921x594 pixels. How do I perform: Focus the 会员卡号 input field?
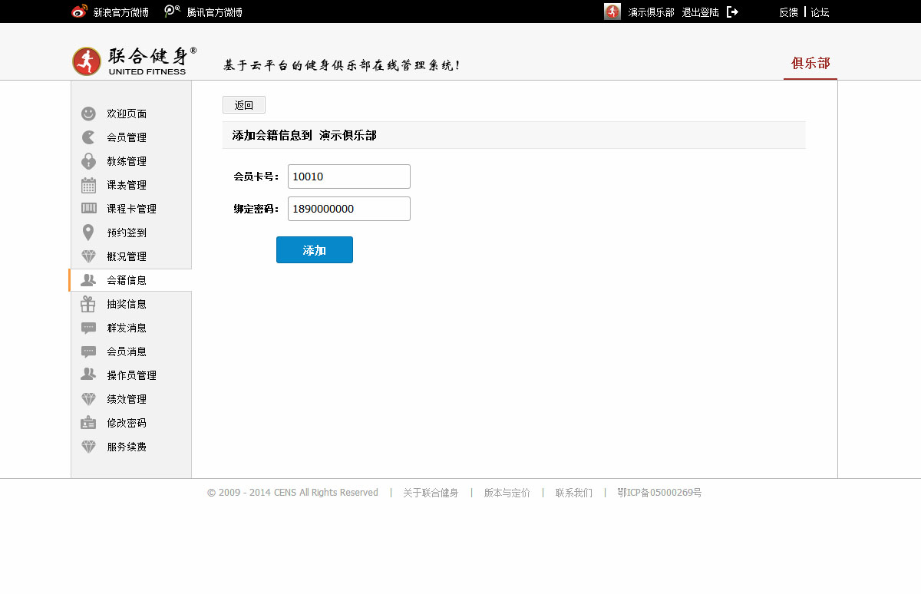pyautogui.click(x=348, y=177)
